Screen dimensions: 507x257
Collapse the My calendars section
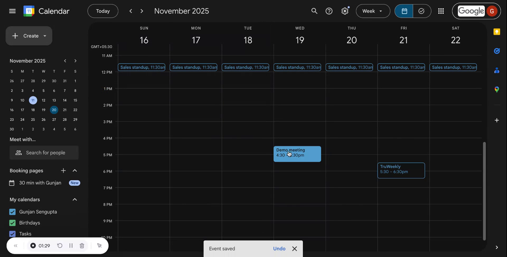[75, 199]
